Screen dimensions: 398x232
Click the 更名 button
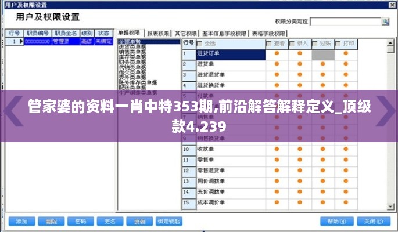tap(110, 222)
